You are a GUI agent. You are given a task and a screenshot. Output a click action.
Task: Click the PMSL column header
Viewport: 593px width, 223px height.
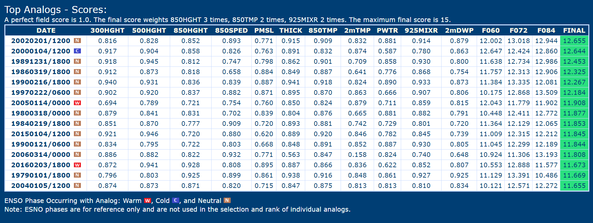[x=264, y=30]
